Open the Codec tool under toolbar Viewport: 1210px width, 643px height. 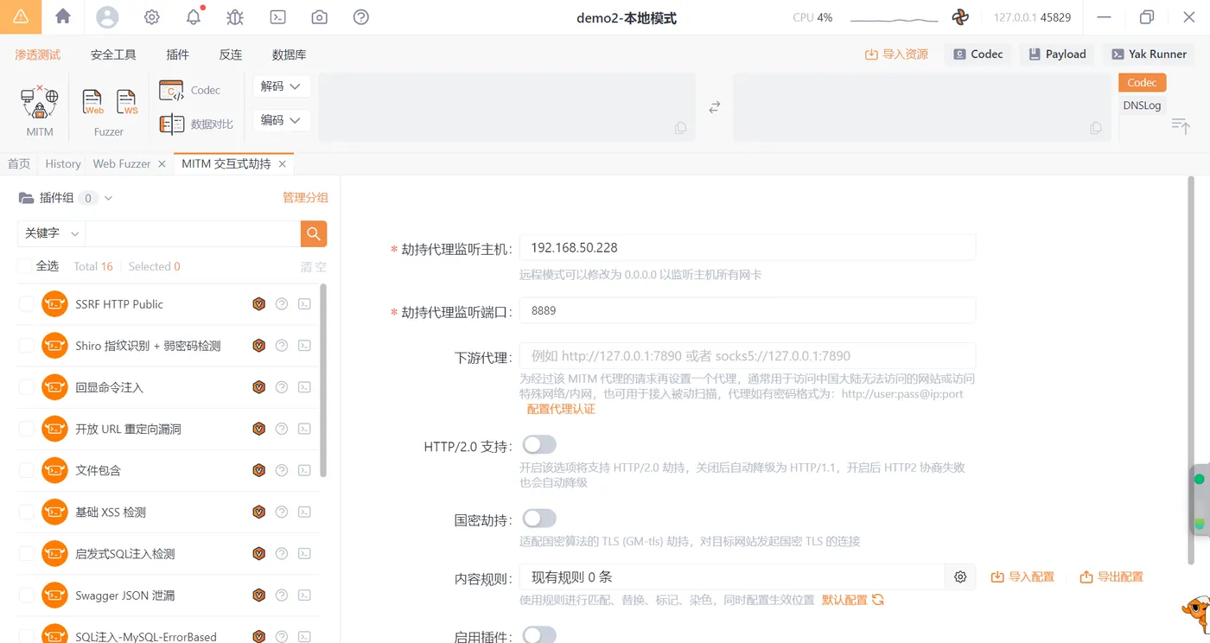click(x=190, y=90)
